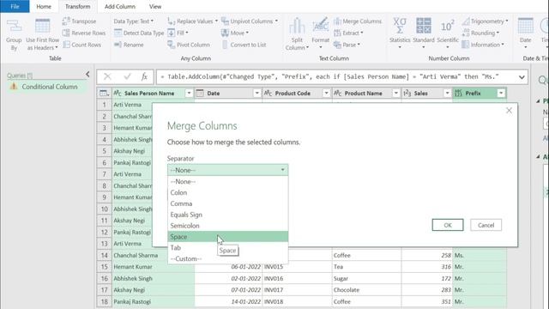Click Use First Row as Headers icon
Image resolution: width=549 pixels, height=309 pixels.
click(x=42, y=27)
